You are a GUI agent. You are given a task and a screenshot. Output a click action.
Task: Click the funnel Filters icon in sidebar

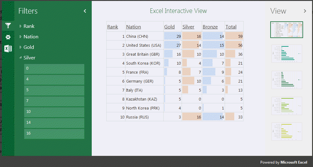(x=8, y=26)
